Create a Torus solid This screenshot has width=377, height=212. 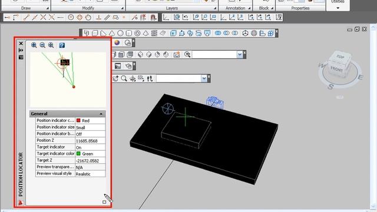(x=137, y=33)
